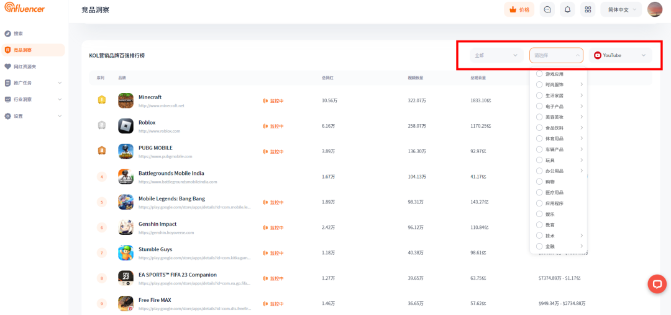Image resolution: width=671 pixels, height=315 pixels.
Task: Click the silver rank-two medal icon
Action: (101, 125)
